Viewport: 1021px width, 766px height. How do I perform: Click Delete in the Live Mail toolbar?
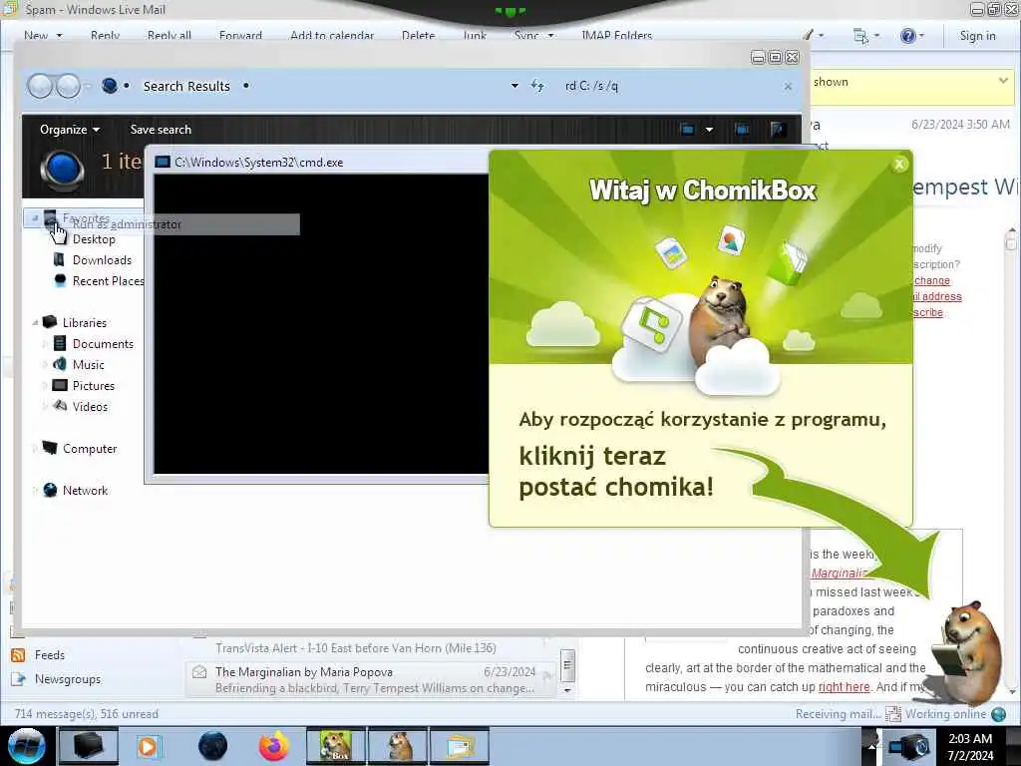point(418,36)
